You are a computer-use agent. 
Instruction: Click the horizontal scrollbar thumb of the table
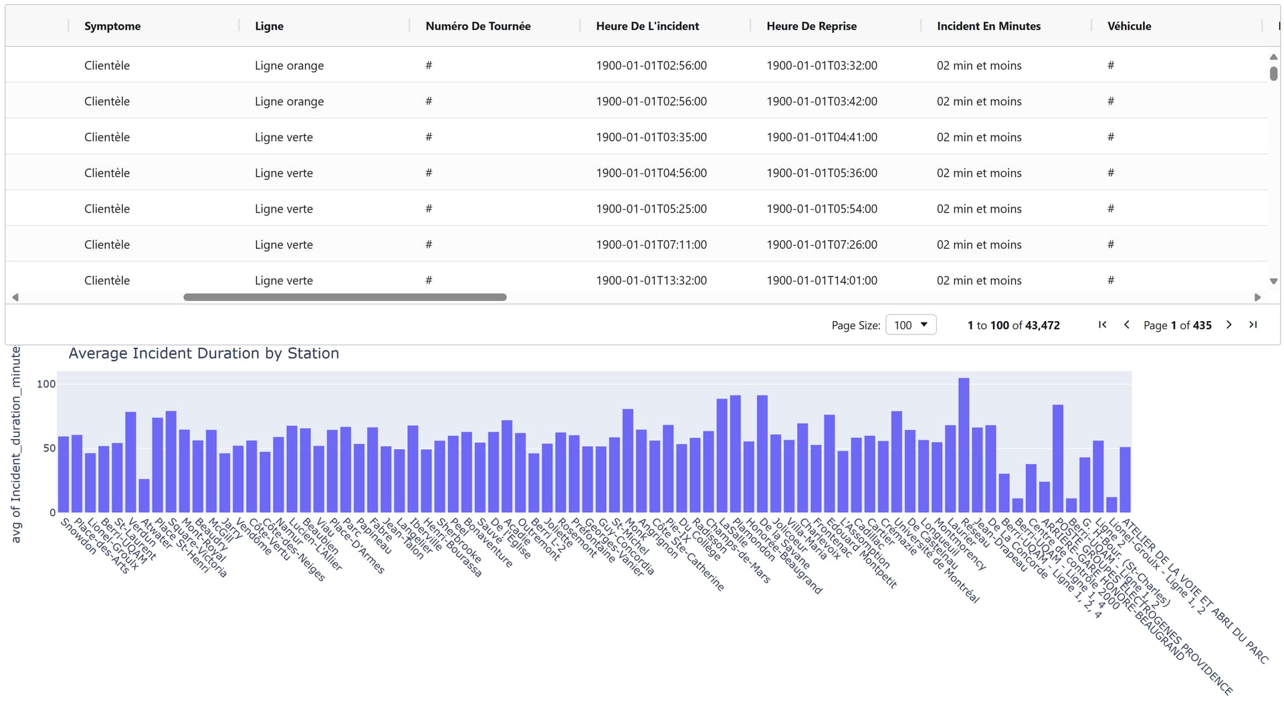coord(345,297)
